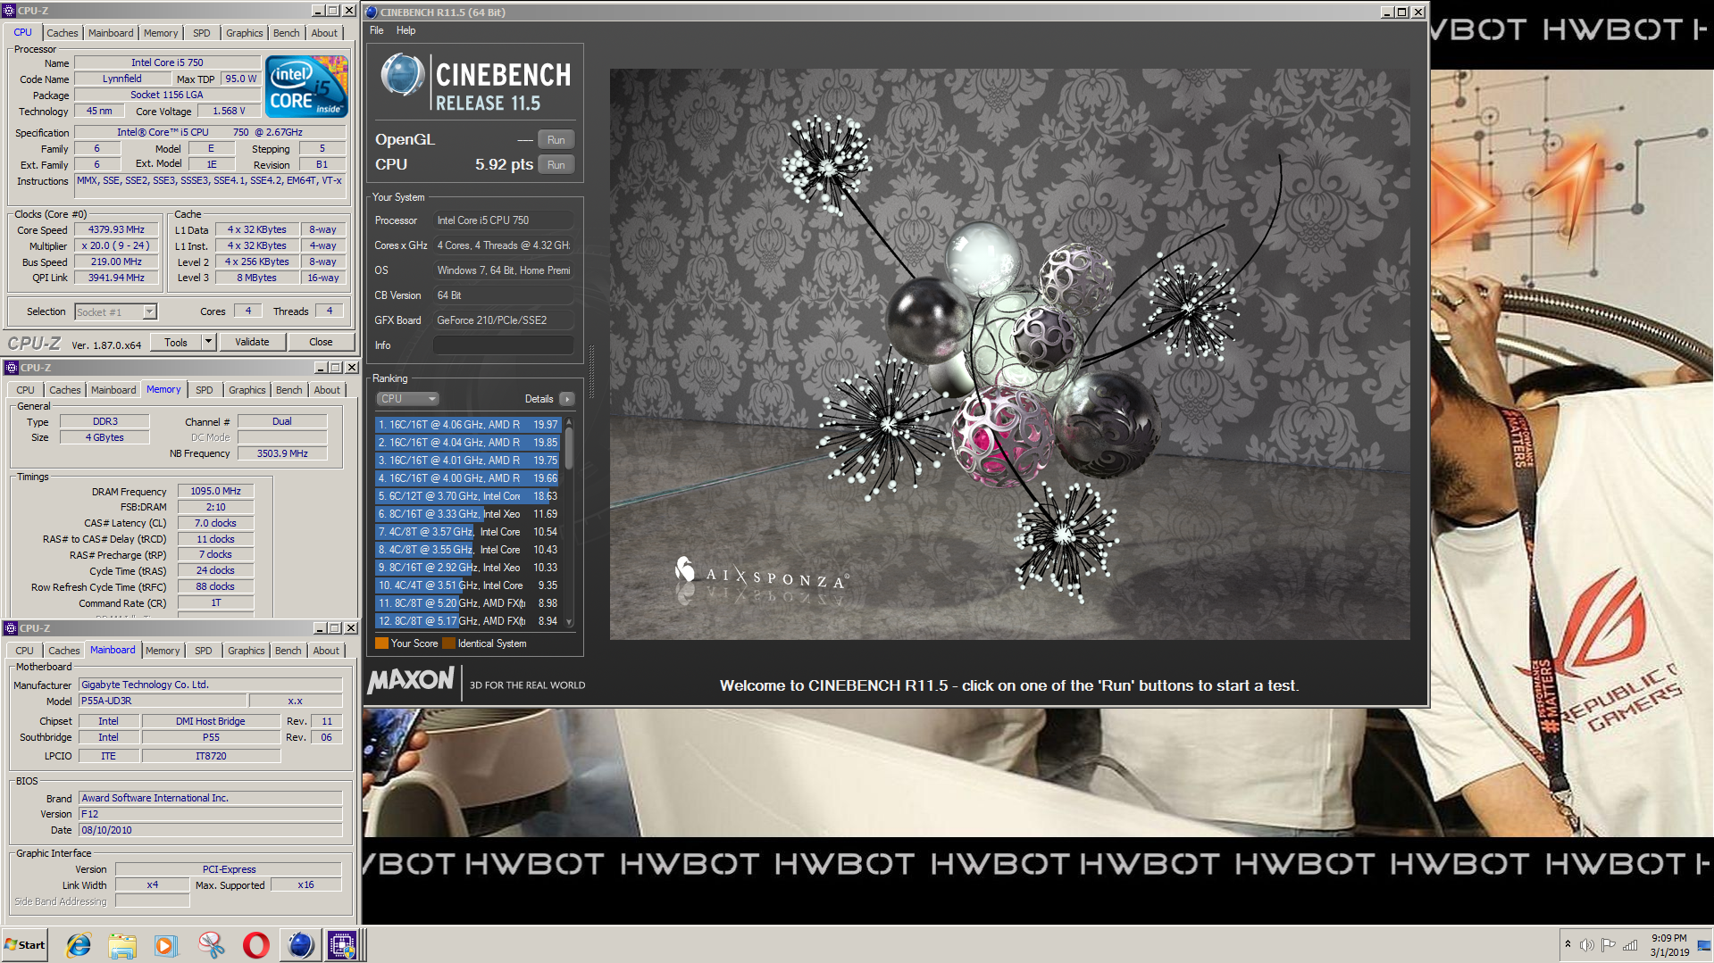Switch to Caches tab in top CPU-Z
The height and width of the screenshot is (963, 1714).
63,33
